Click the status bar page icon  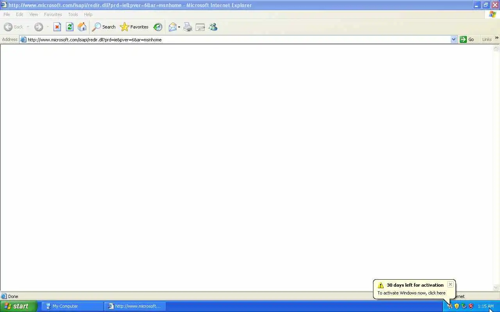(x=4, y=296)
